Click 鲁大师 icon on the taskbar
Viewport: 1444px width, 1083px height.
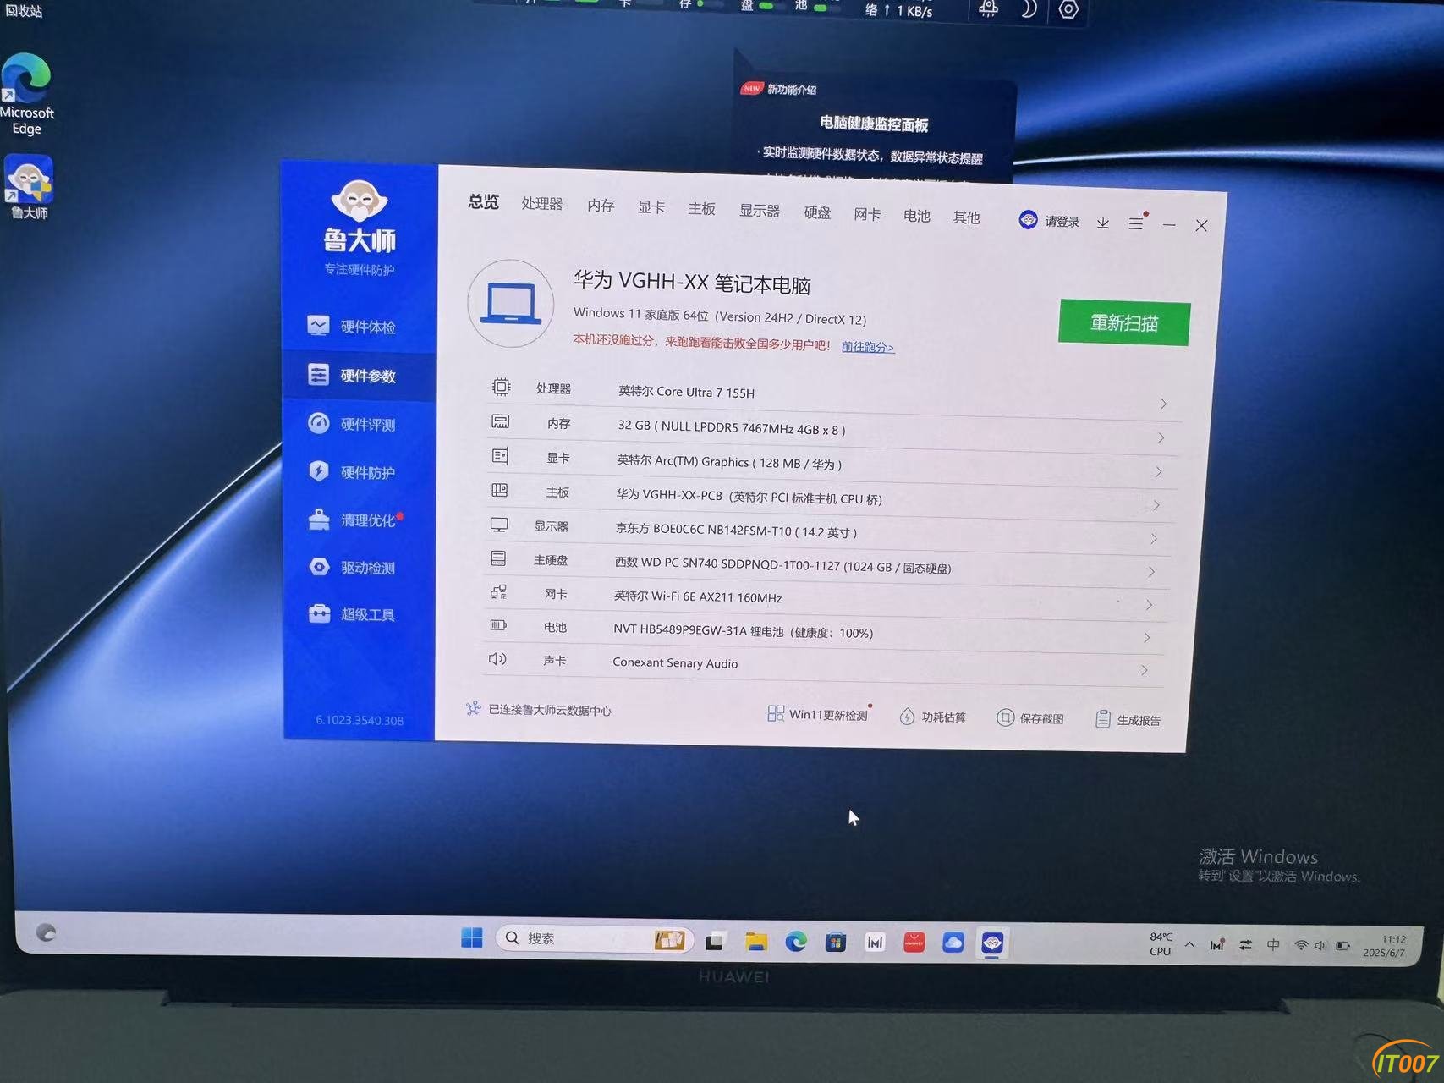point(992,943)
